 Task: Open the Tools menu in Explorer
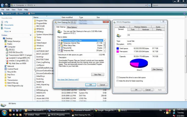click(20, 10)
